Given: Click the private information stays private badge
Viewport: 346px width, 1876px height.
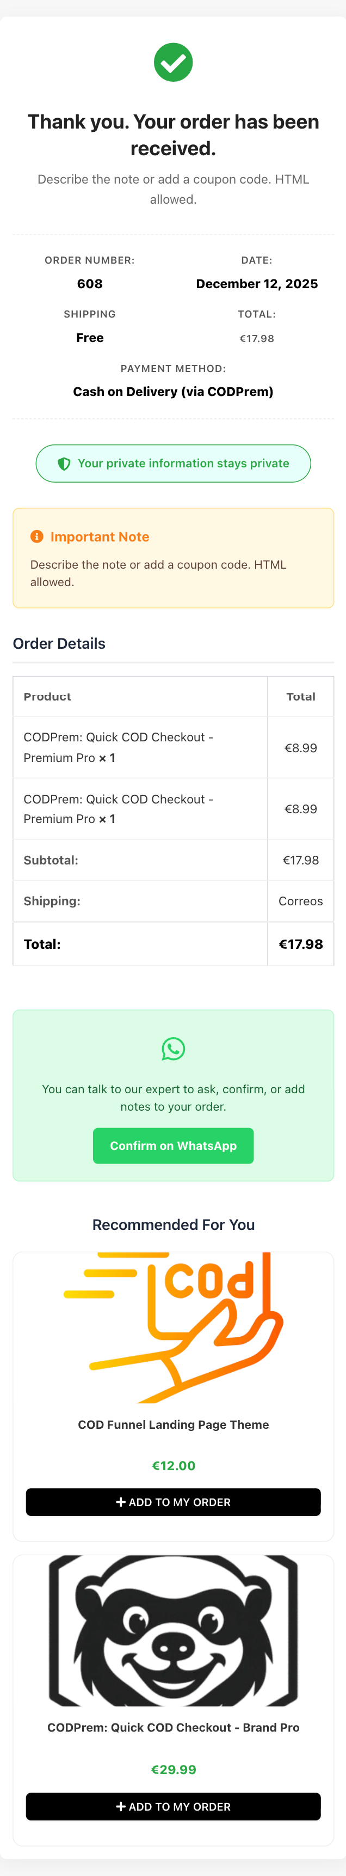Looking at the screenshot, I should tap(173, 464).
